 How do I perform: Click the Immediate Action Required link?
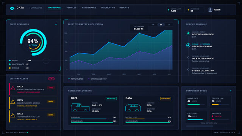(x=29, y=92)
